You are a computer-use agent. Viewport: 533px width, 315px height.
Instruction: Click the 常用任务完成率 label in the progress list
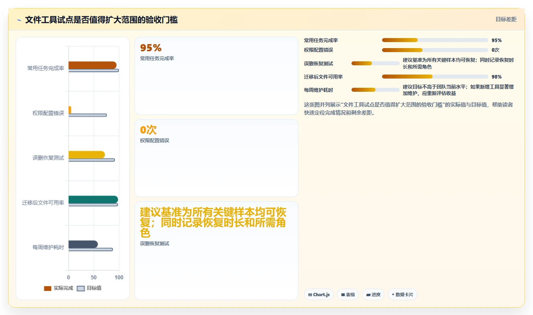[x=321, y=40]
